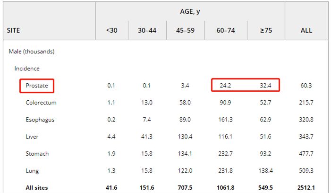The image size is (331, 193).
Task: Click the All sites total 2512.1
Action: tap(306, 188)
